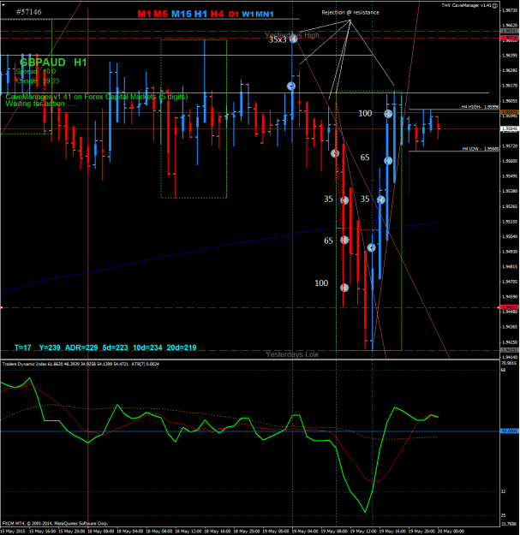Switch chart to M15 timeframe

coord(182,14)
